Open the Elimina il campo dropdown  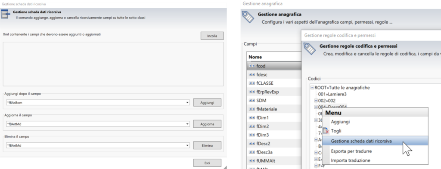[188, 145]
